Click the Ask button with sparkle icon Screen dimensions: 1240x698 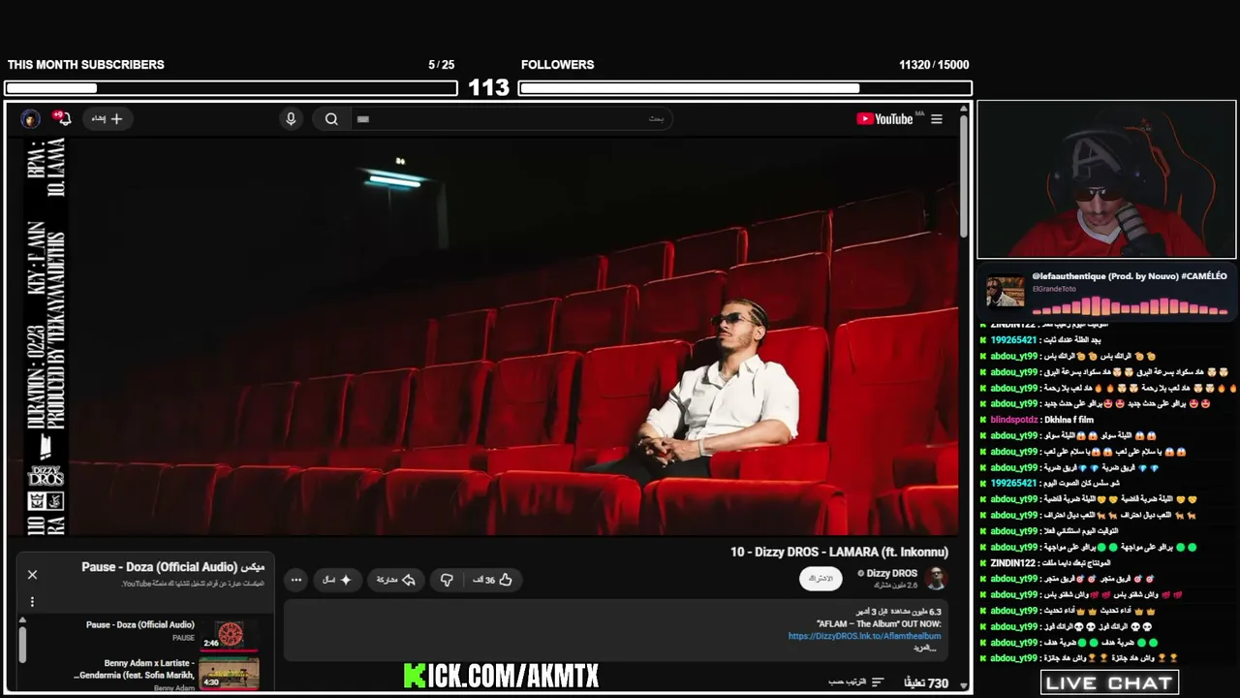337,580
